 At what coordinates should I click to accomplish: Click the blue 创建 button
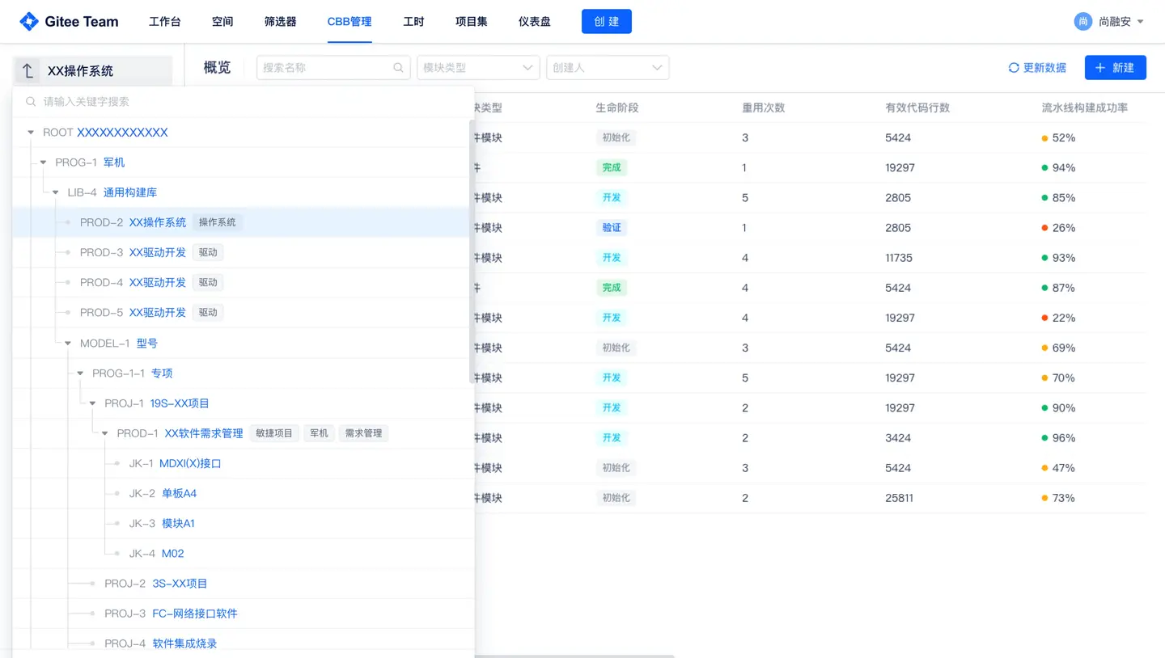pos(606,21)
